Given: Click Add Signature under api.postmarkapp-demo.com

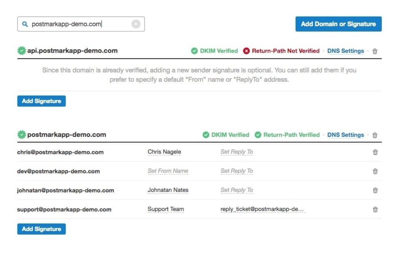Looking at the screenshot, I should (41, 101).
